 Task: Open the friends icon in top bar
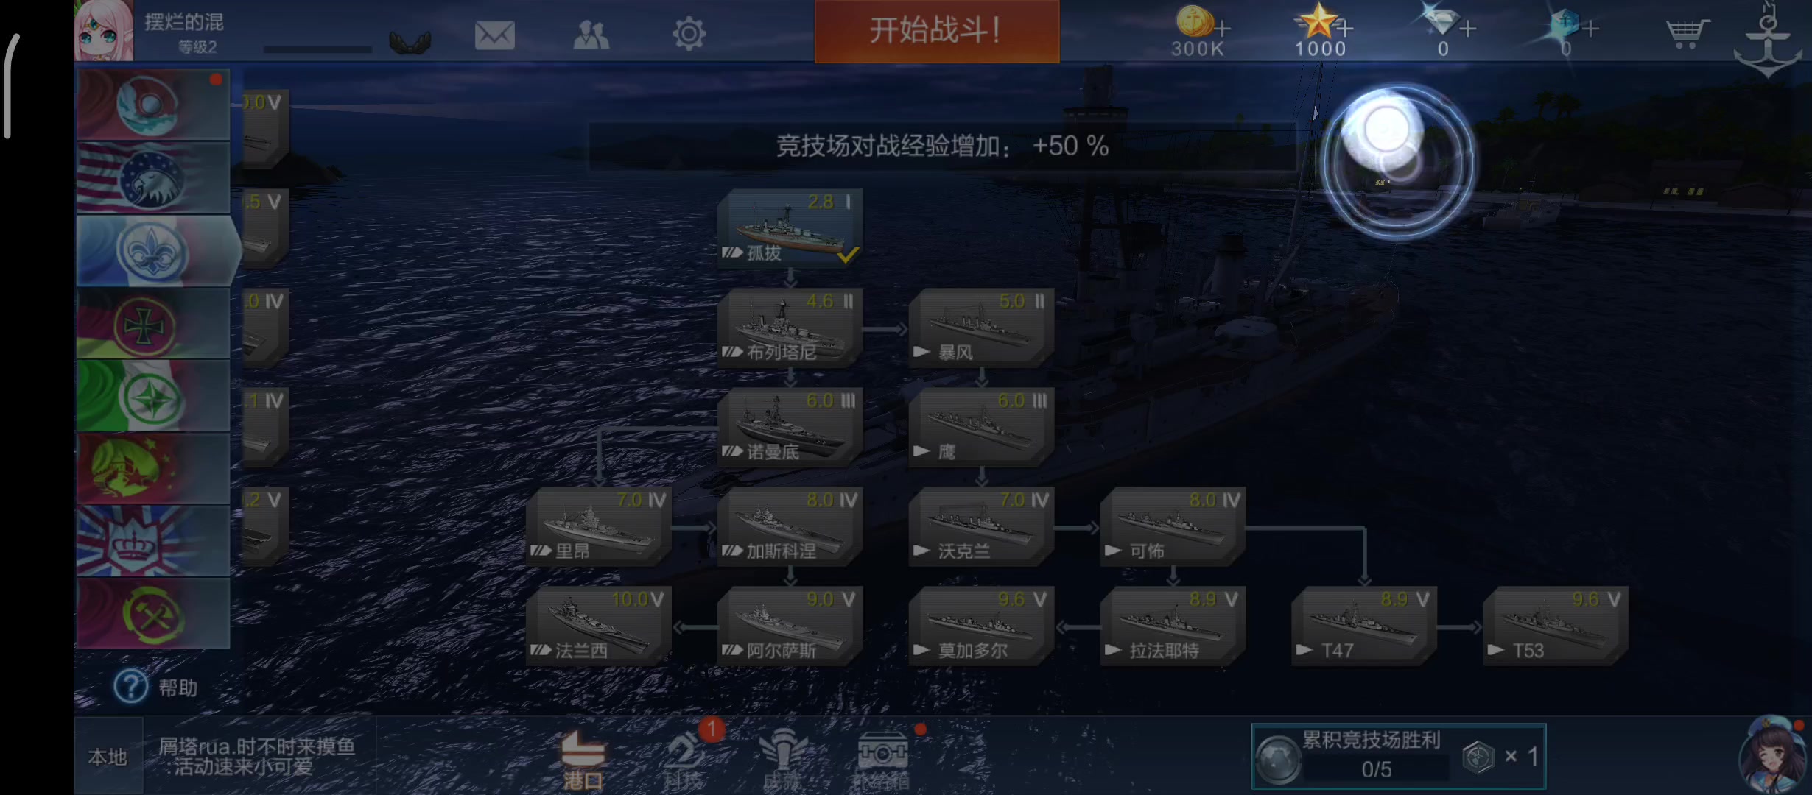(591, 35)
